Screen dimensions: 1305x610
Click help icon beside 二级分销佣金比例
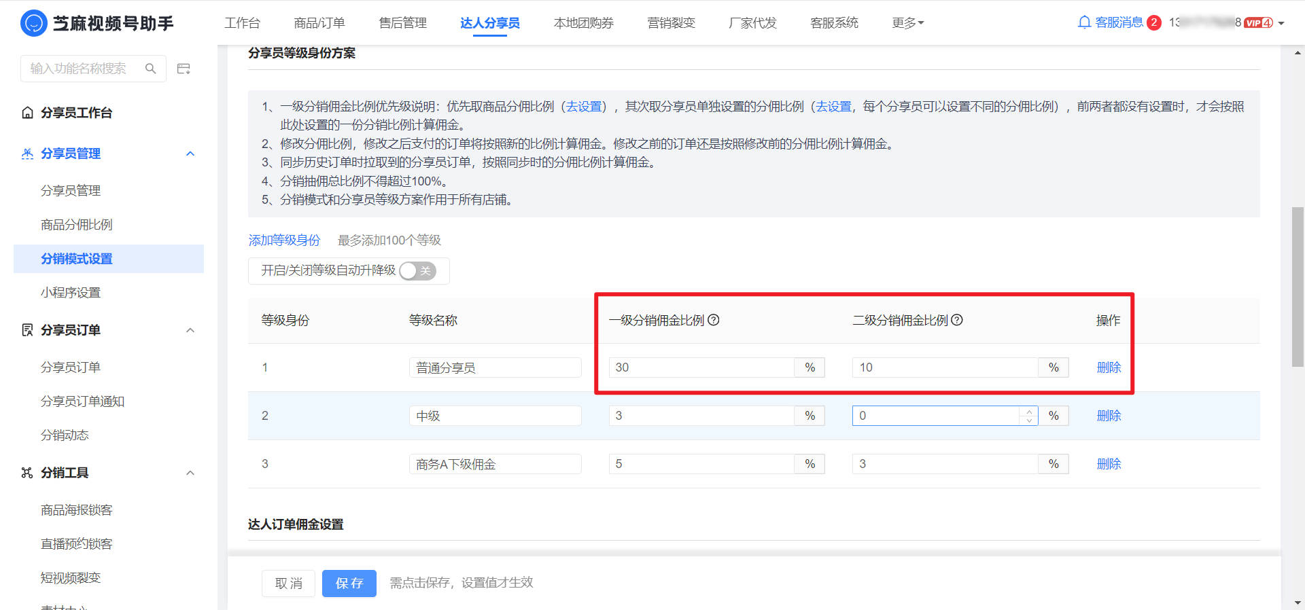pos(957,320)
